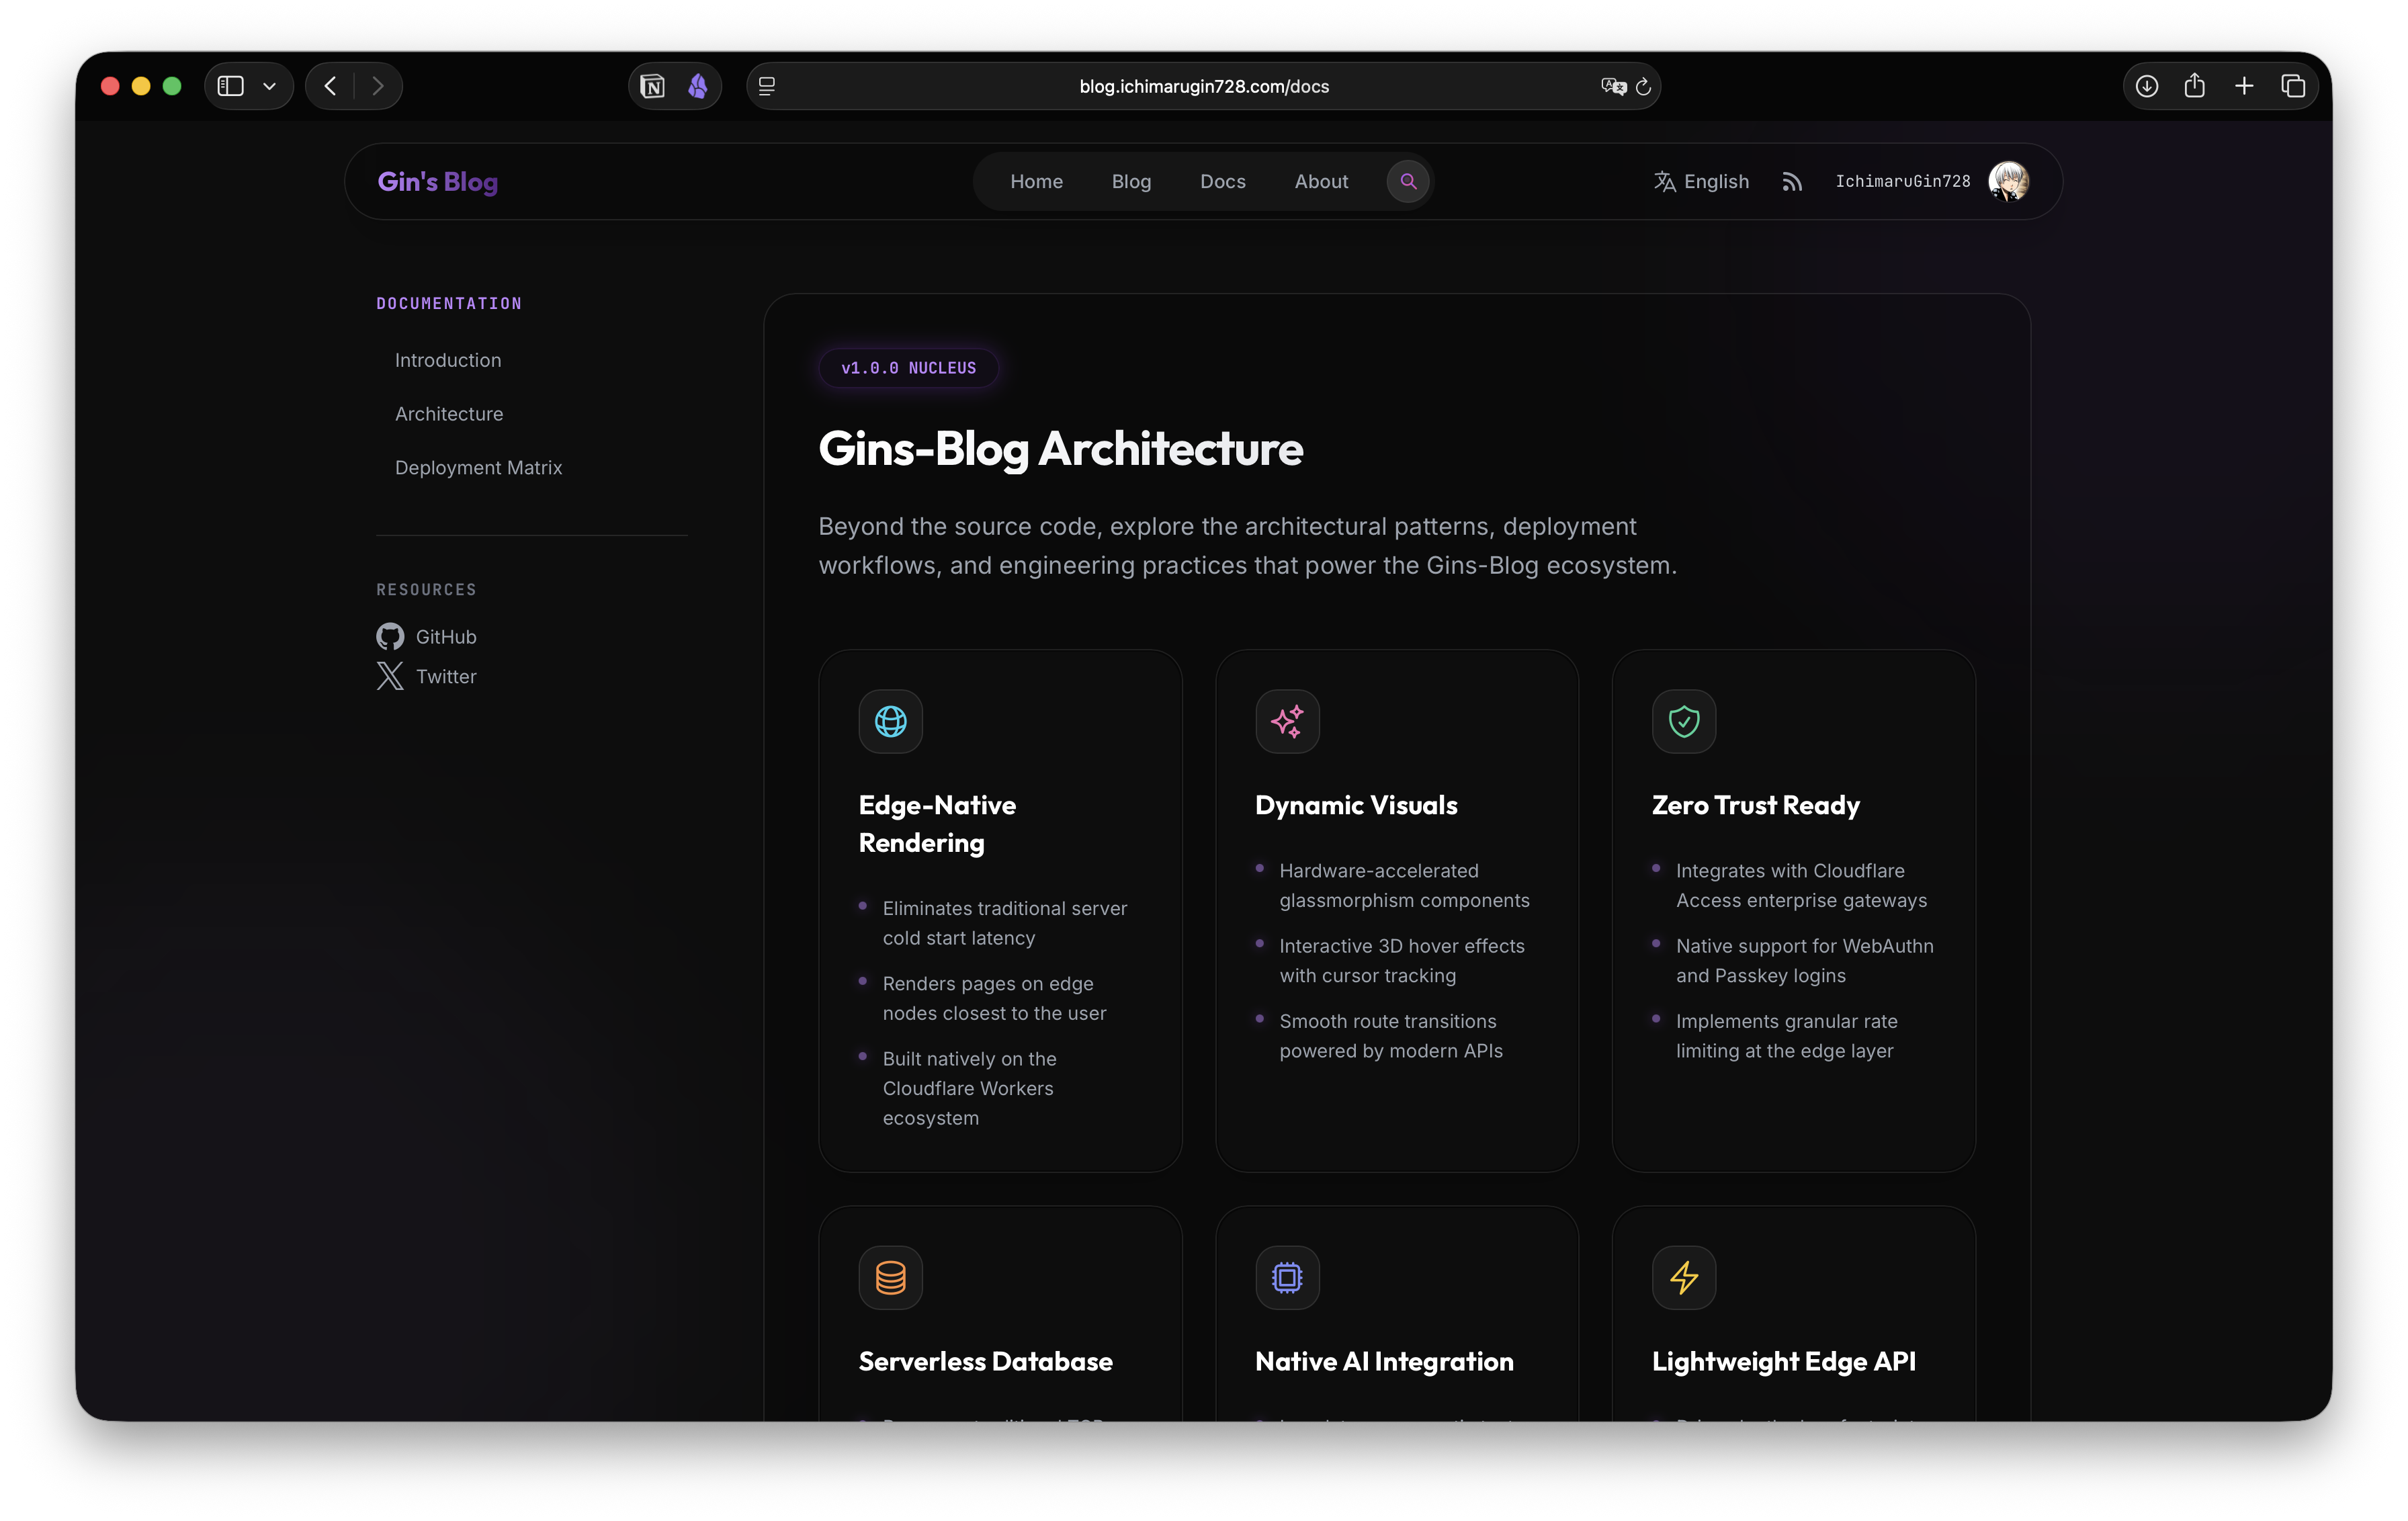This screenshot has width=2408, height=1521.
Task: Toggle the Safari sidebar button
Action: 231,86
